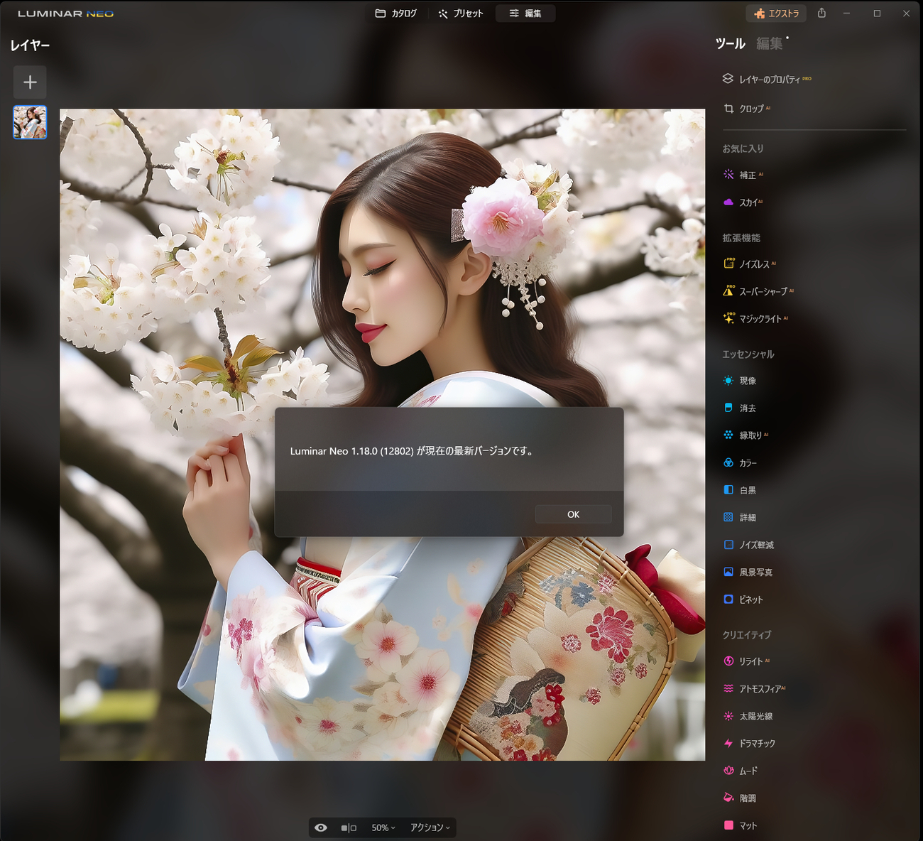The height and width of the screenshot is (841, 923).
Task: Open the ノイズレス AI extension
Action: pos(749,264)
